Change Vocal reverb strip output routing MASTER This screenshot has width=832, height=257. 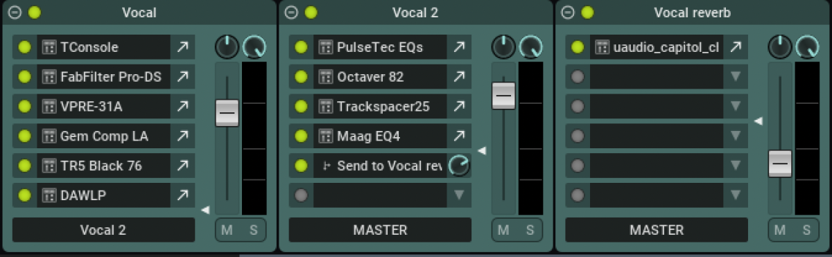(657, 230)
